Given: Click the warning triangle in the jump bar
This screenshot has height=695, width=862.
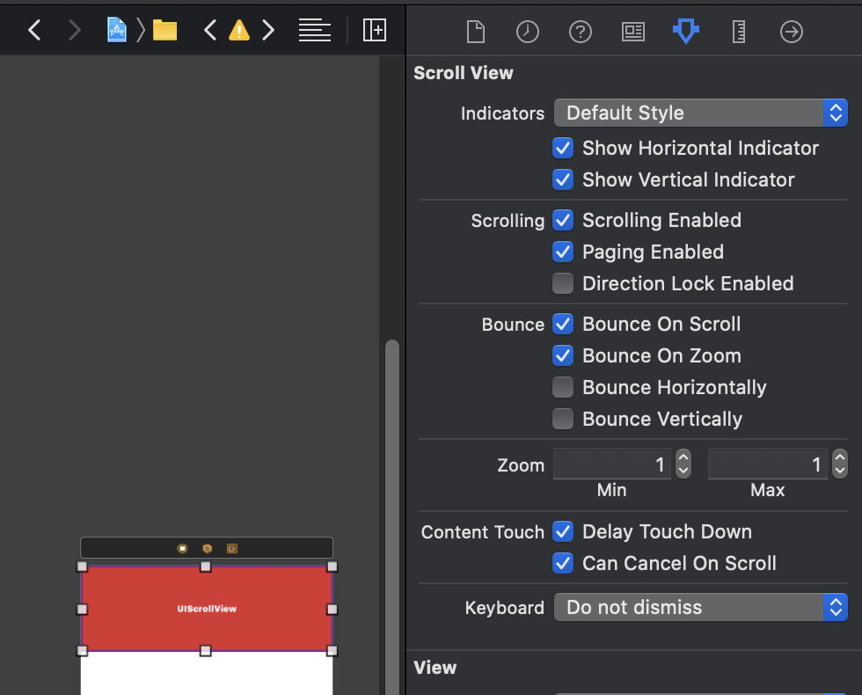Looking at the screenshot, I should 238,28.
